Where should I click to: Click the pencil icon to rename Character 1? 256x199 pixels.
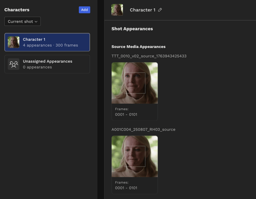(x=160, y=10)
